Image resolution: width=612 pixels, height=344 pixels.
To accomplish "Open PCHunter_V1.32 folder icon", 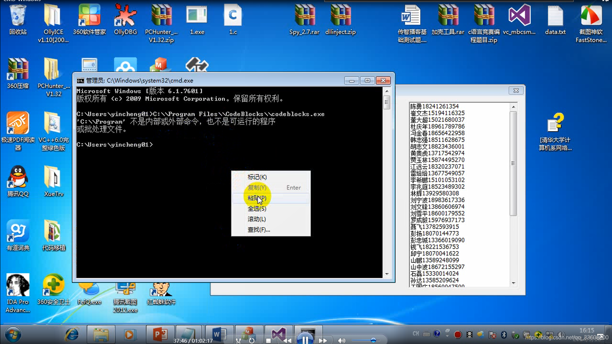I will [53, 77].
